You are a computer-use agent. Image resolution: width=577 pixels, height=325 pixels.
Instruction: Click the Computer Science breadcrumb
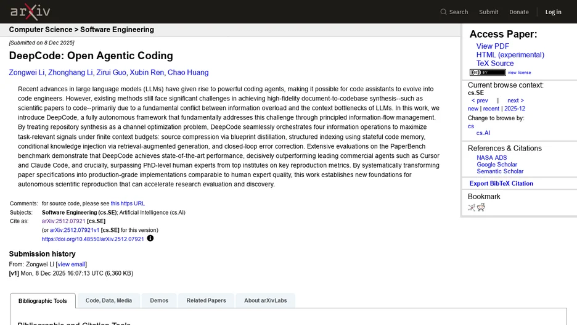click(x=41, y=30)
